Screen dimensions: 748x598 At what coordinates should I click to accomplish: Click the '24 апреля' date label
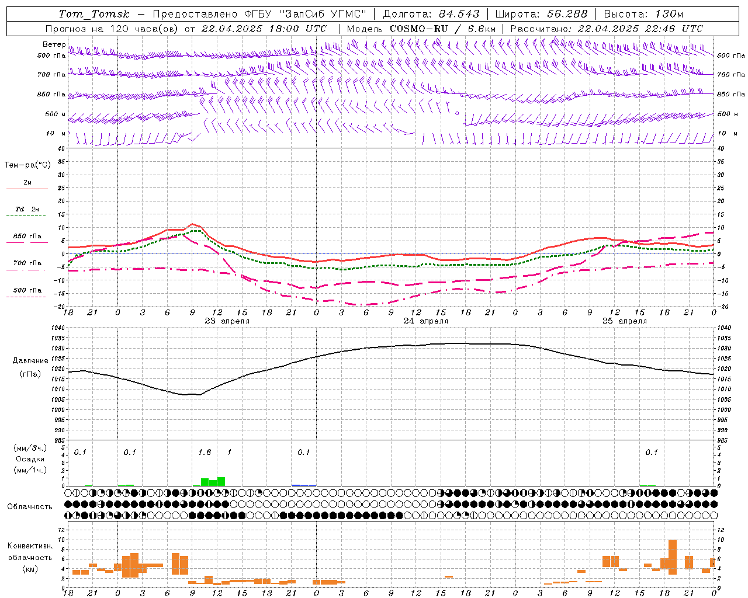tap(426, 321)
